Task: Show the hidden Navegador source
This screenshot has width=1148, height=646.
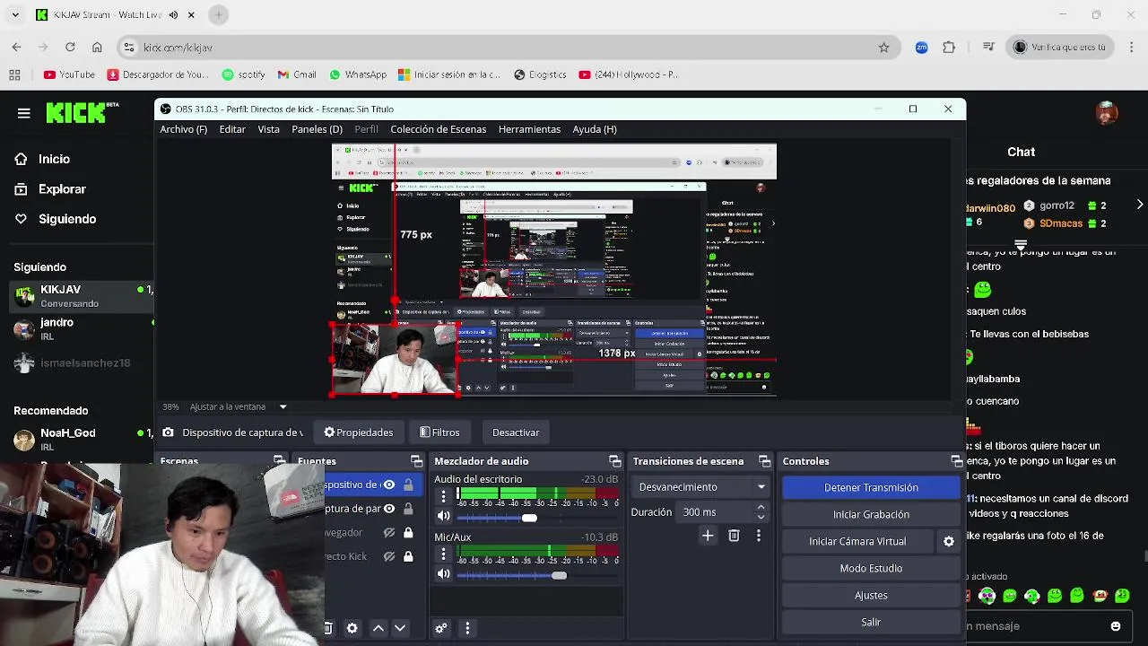Action: pos(389,533)
